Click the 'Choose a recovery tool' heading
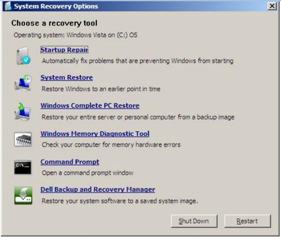Viewport: 281px width, 241px height. pyautogui.click(x=54, y=23)
